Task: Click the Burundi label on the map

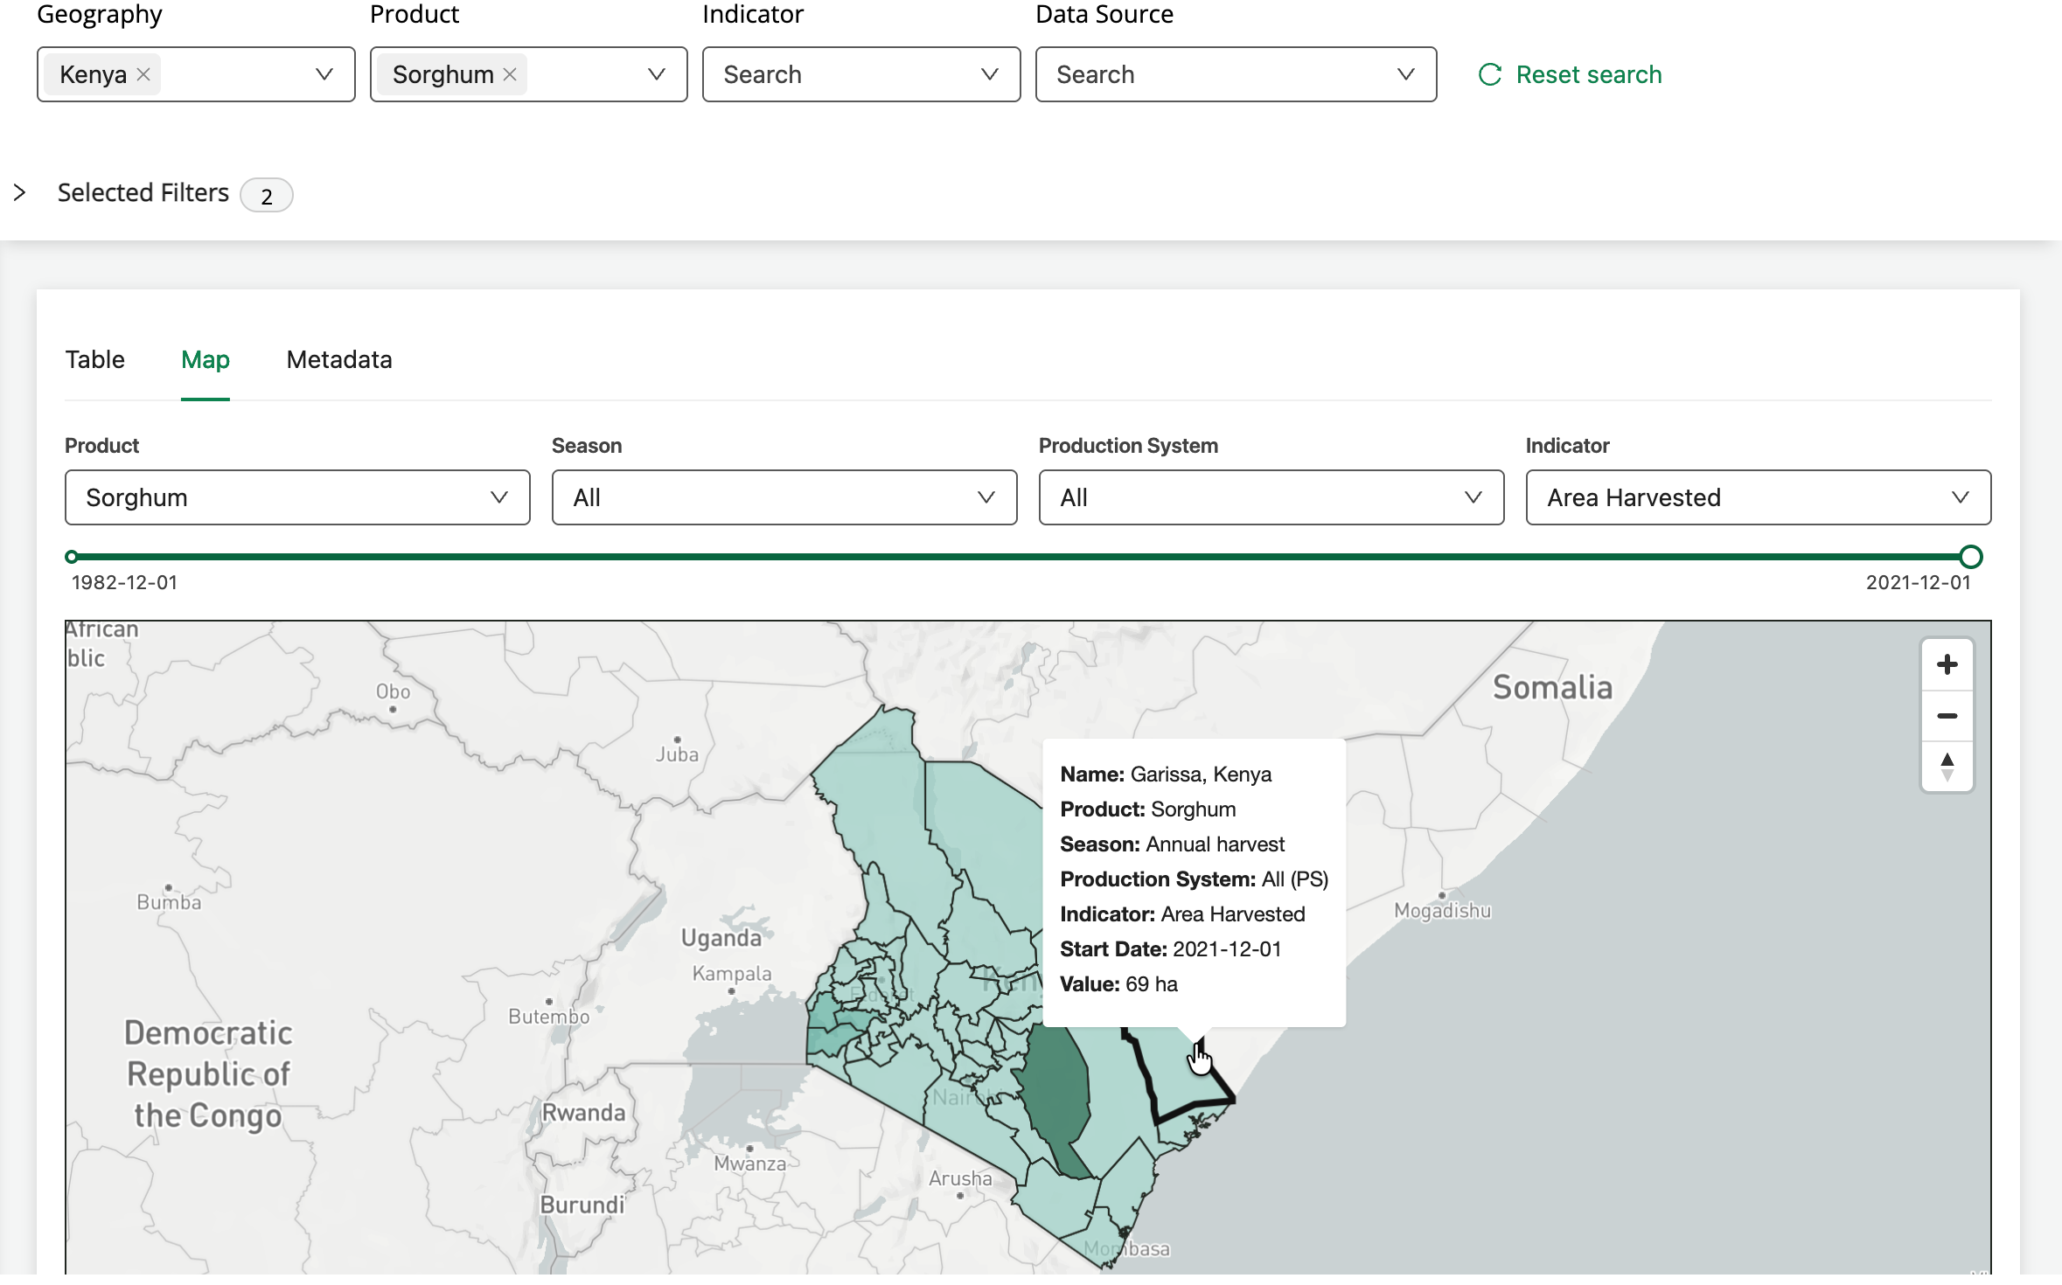Action: coord(582,1205)
